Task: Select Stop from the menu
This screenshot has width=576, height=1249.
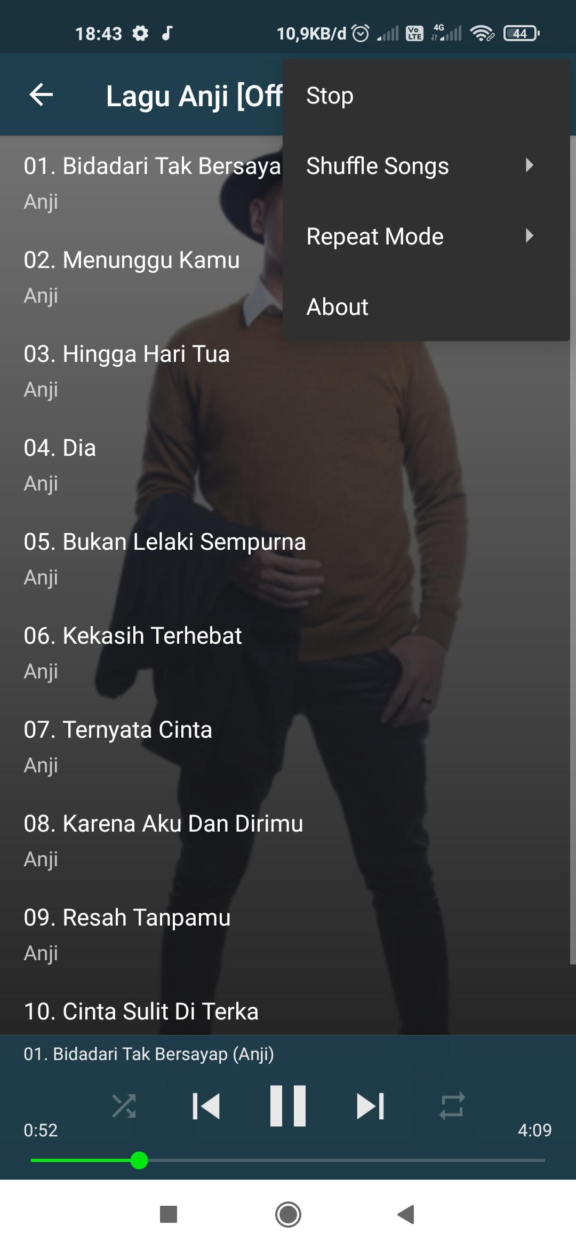Action: [x=426, y=96]
